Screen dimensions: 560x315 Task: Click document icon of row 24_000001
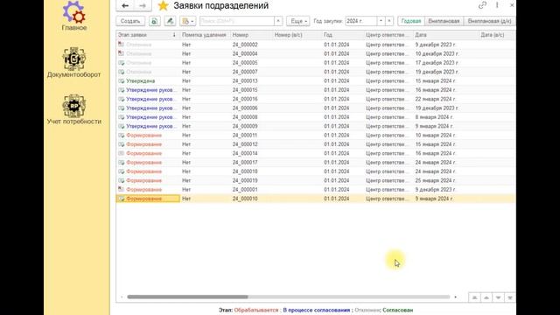(x=122, y=190)
